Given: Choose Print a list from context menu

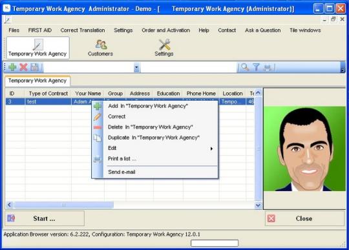Looking at the screenshot, I should 155,159.
